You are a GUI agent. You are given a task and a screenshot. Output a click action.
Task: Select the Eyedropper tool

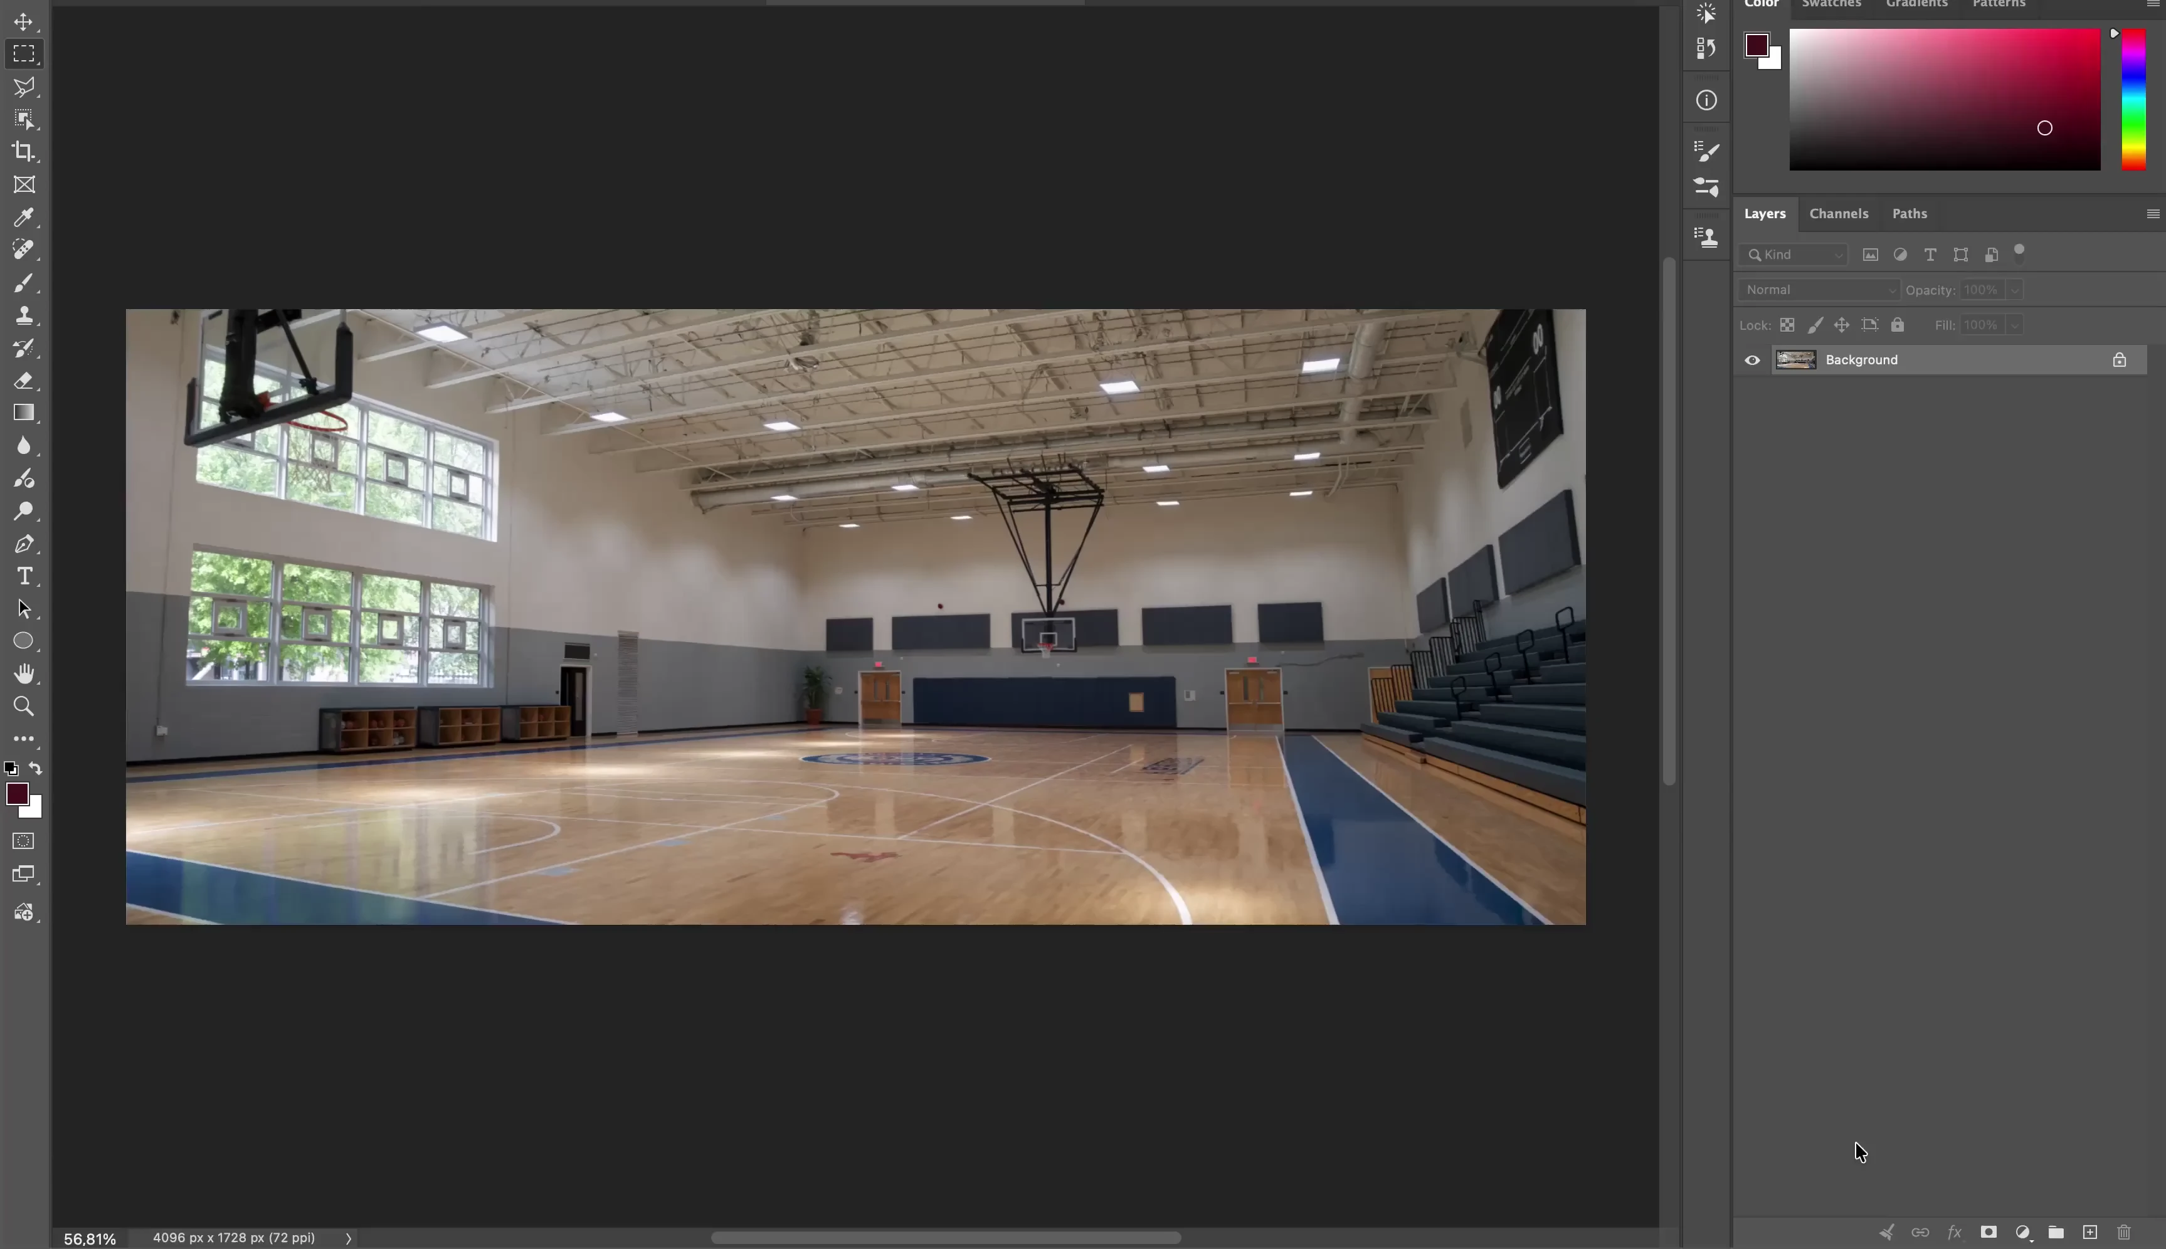tap(24, 217)
